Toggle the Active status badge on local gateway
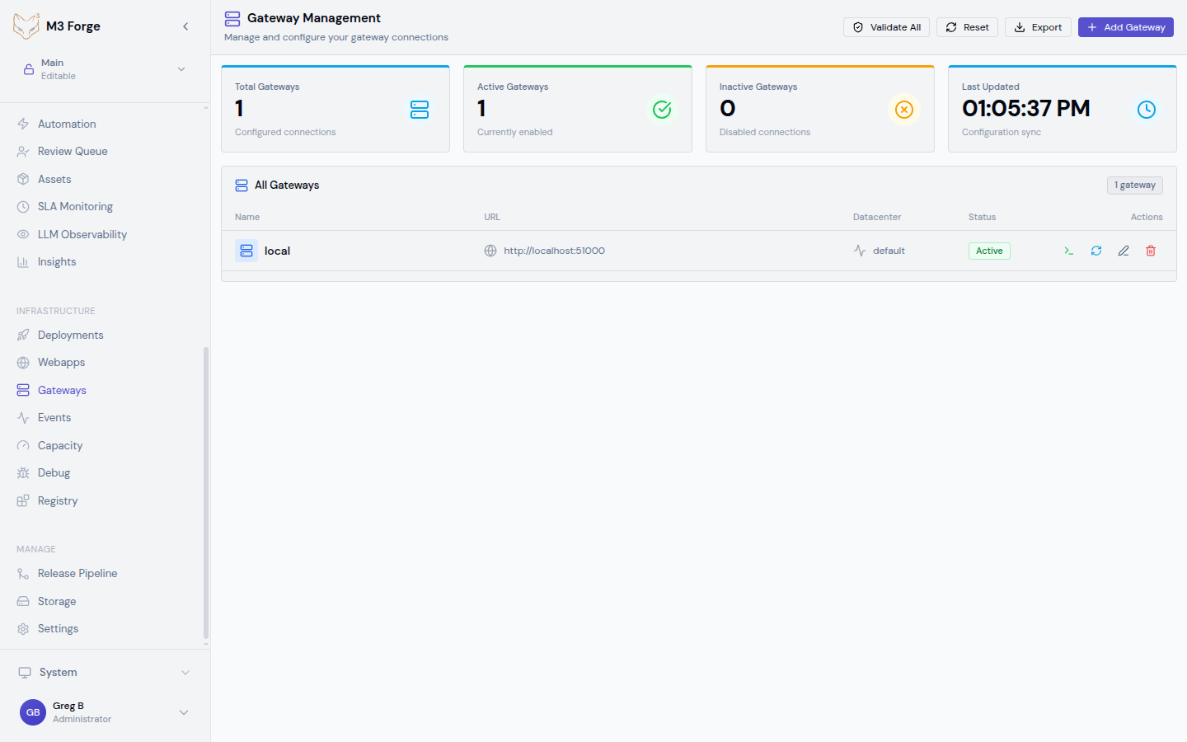 [x=988, y=250]
